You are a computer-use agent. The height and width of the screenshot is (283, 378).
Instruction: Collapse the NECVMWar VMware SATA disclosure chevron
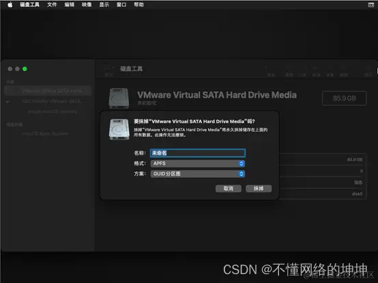coord(8,102)
